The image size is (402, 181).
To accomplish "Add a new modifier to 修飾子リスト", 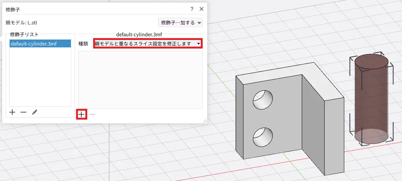I will click(12, 113).
